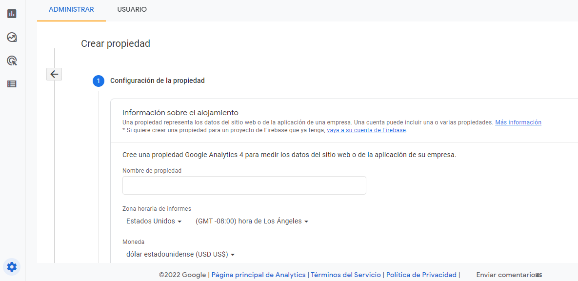Click the Zona horaria de informes label
578x281 pixels.
point(157,209)
